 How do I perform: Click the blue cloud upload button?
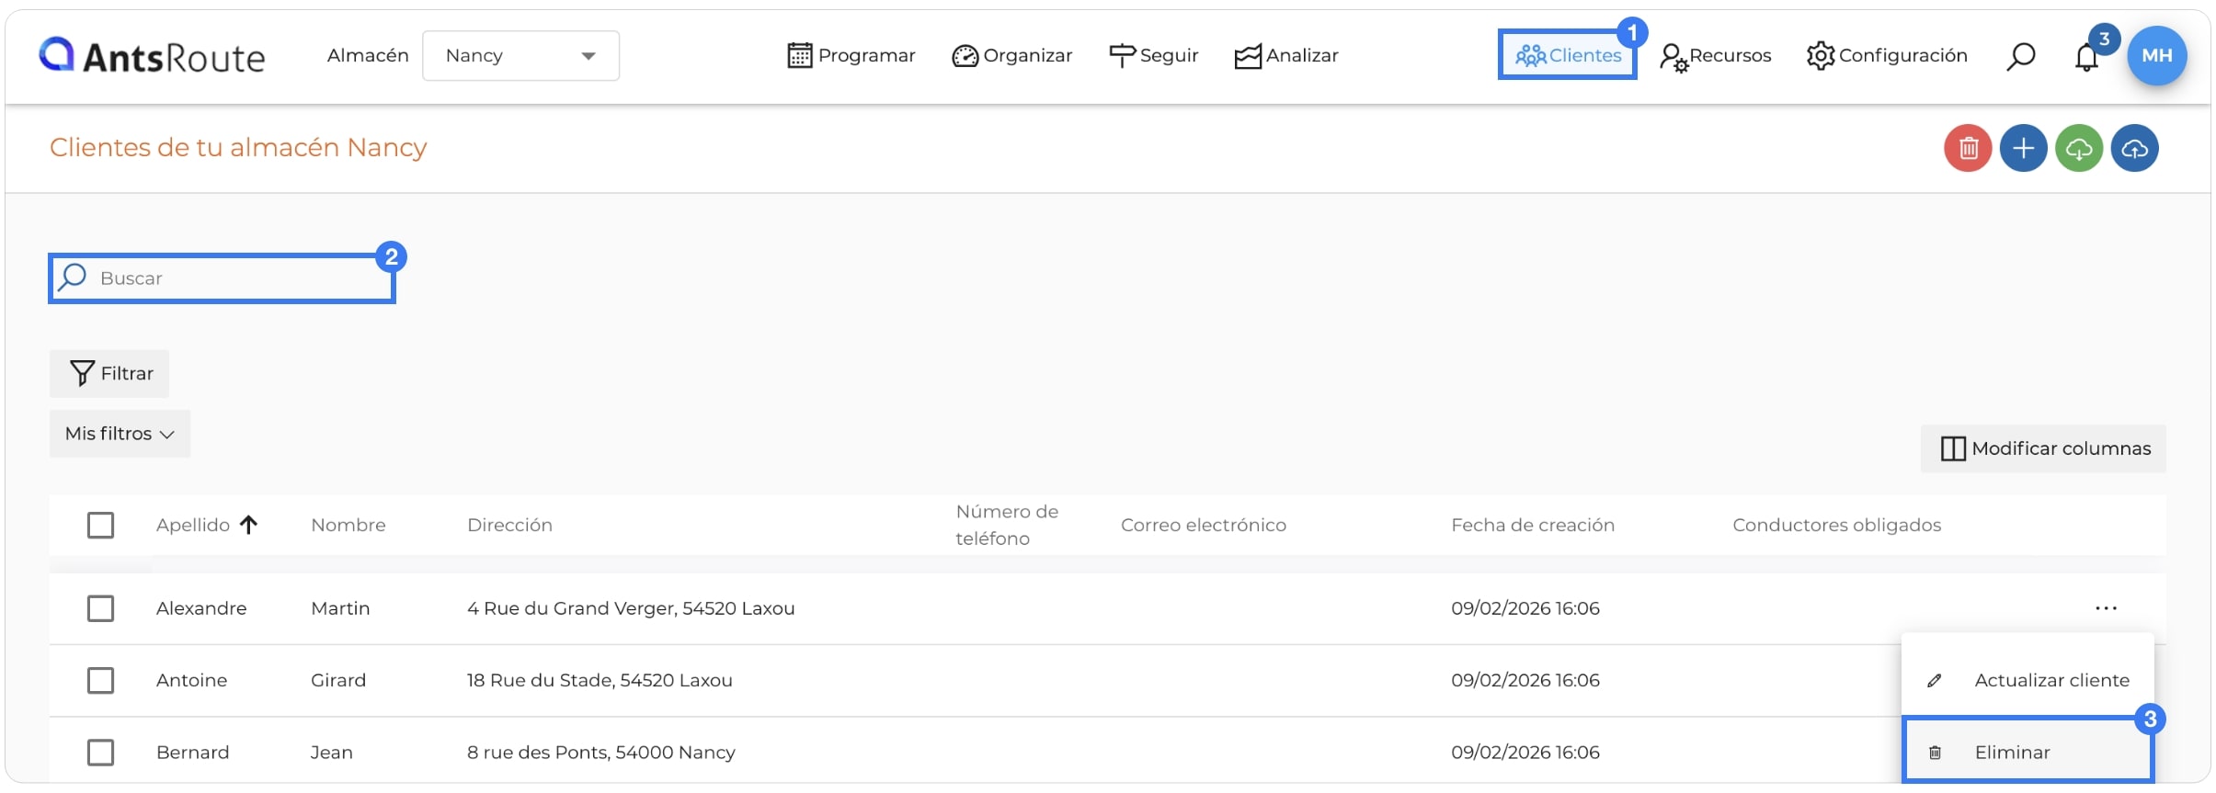[x=2134, y=148]
